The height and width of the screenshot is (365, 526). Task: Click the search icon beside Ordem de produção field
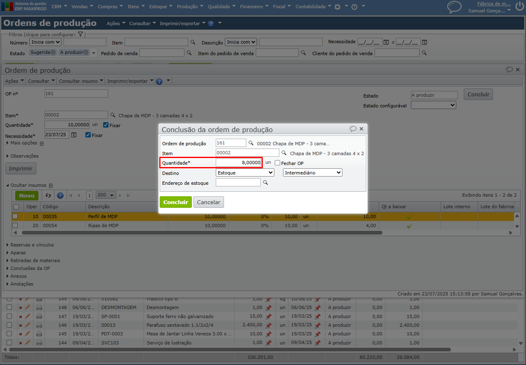point(250,143)
